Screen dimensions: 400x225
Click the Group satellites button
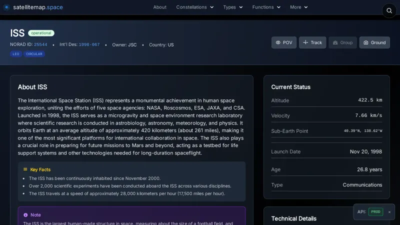point(342,42)
